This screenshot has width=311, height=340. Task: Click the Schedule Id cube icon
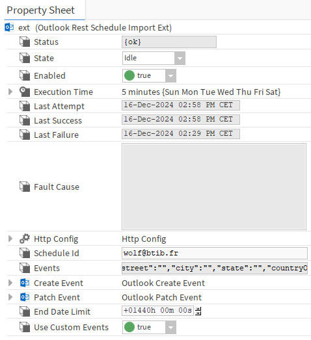pos(25,253)
